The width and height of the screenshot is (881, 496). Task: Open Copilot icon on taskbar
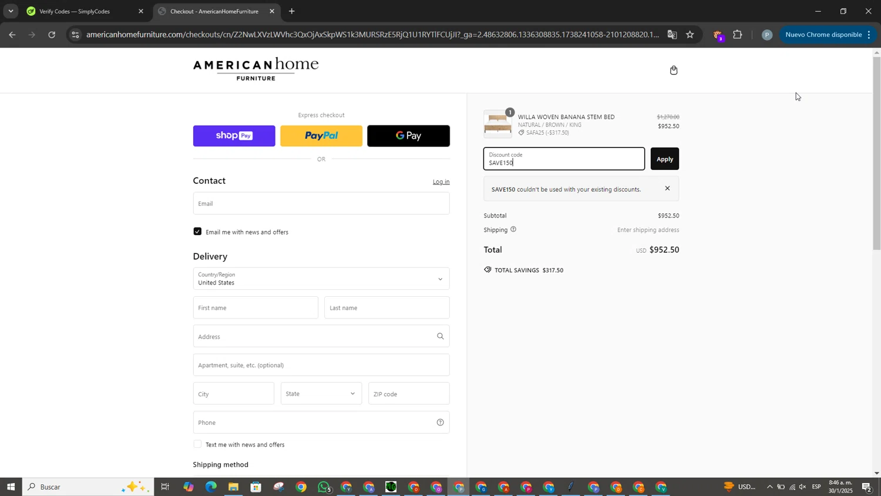point(188,487)
